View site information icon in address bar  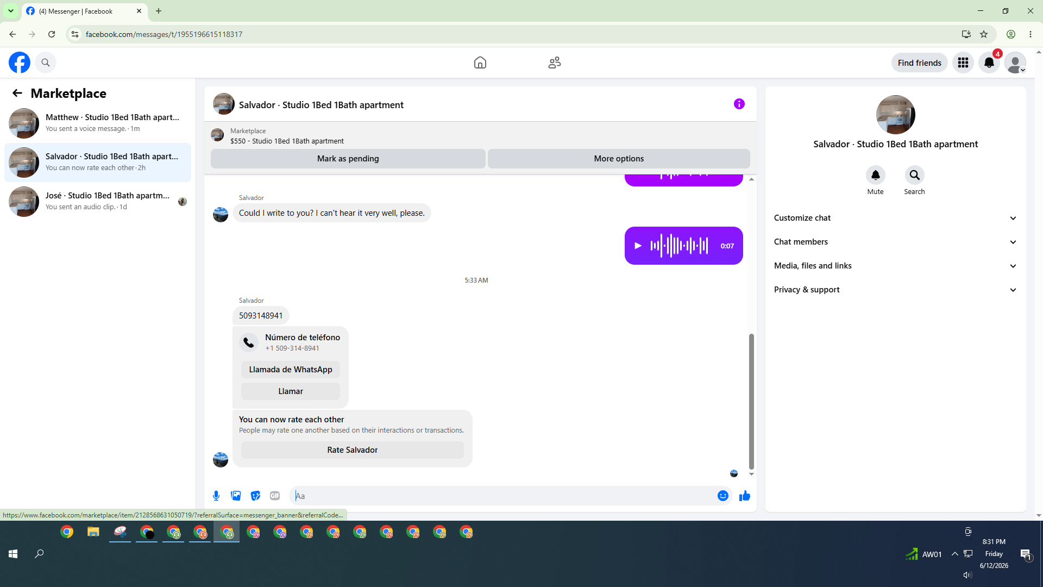pos(75,34)
